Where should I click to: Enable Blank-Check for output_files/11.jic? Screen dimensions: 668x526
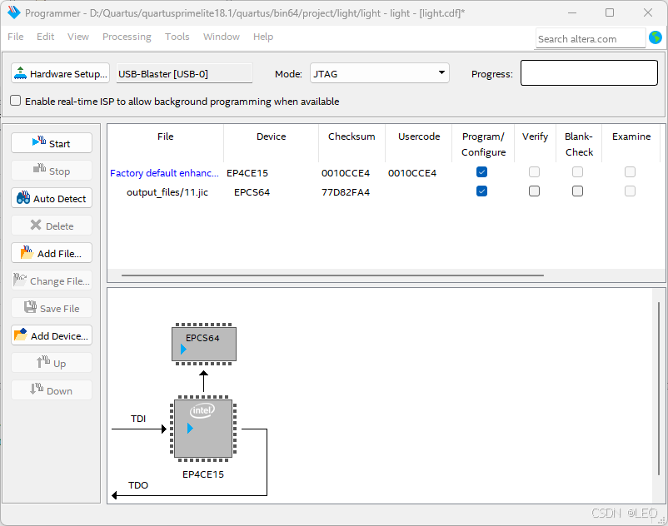[x=578, y=191]
